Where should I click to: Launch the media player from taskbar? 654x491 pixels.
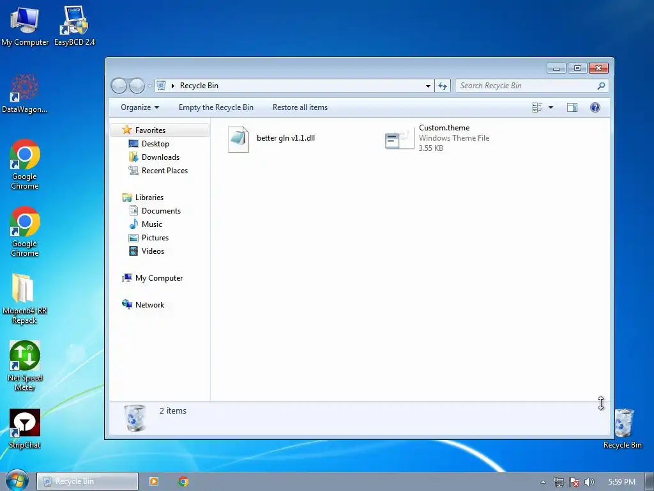click(154, 481)
